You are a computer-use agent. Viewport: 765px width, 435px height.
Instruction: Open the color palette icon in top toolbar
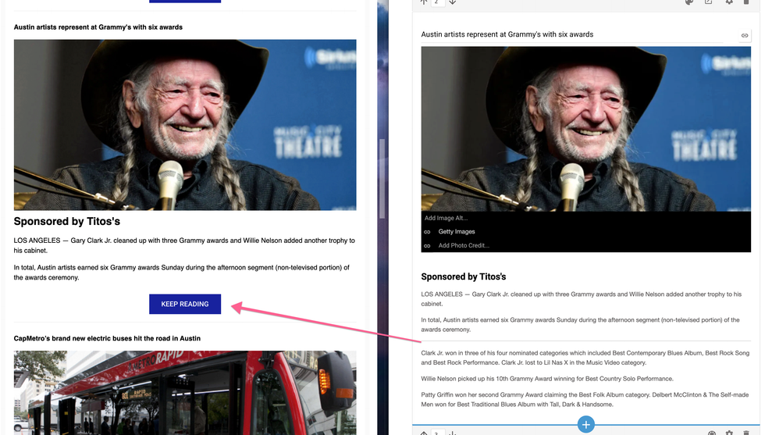pos(688,2)
